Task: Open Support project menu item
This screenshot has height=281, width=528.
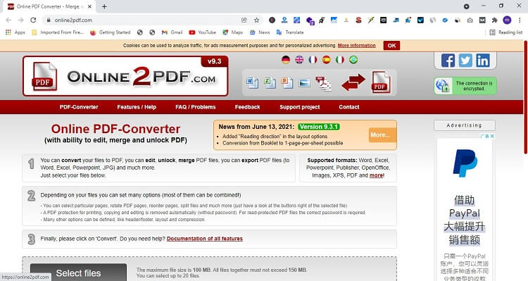Action: (300, 107)
